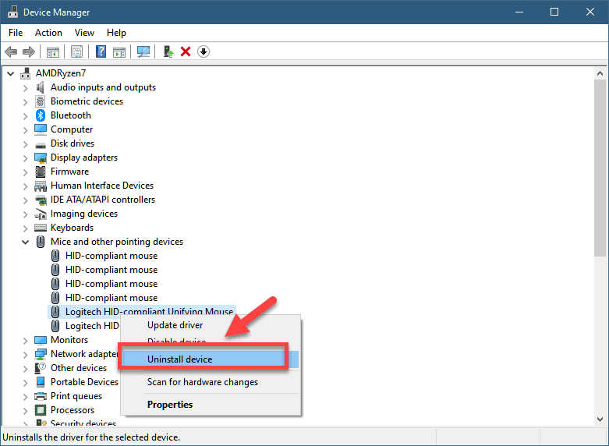The height and width of the screenshot is (446, 609).
Task: Click the Update driver toolbar icon
Action: point(168,51)
